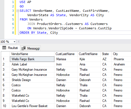Select the Irvin last name cell
The height and width of the screenshot is (109, 131).
(66, 64)
